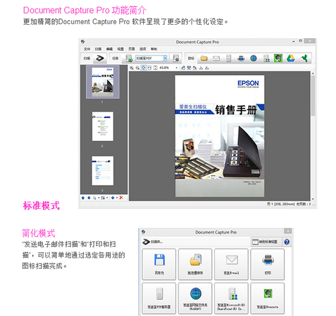Click the 另存为 save button in simple mode
The image size is (336, 316).
159,265
